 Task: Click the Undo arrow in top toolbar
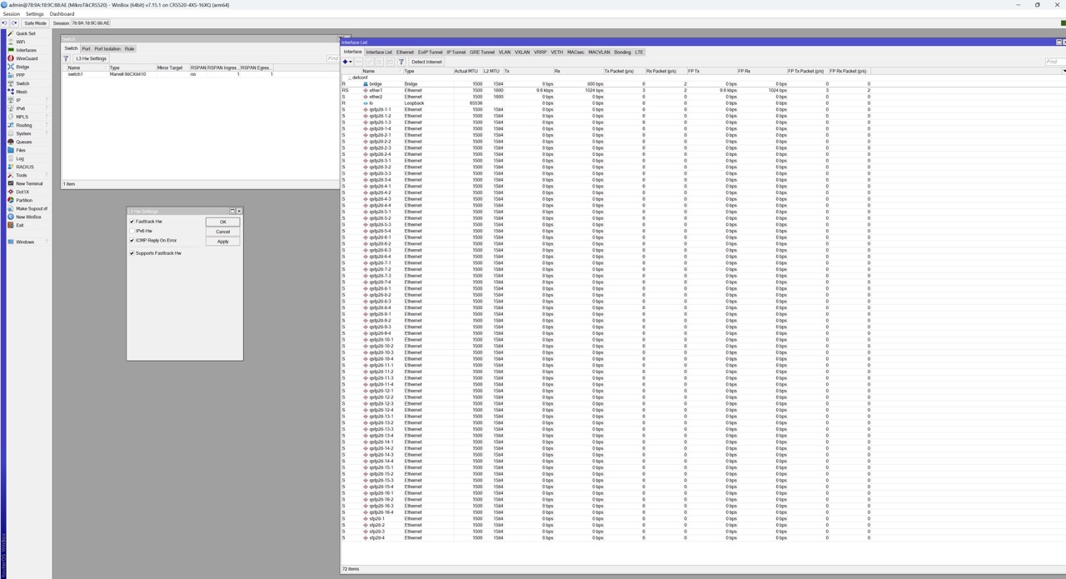pos(5,23)
